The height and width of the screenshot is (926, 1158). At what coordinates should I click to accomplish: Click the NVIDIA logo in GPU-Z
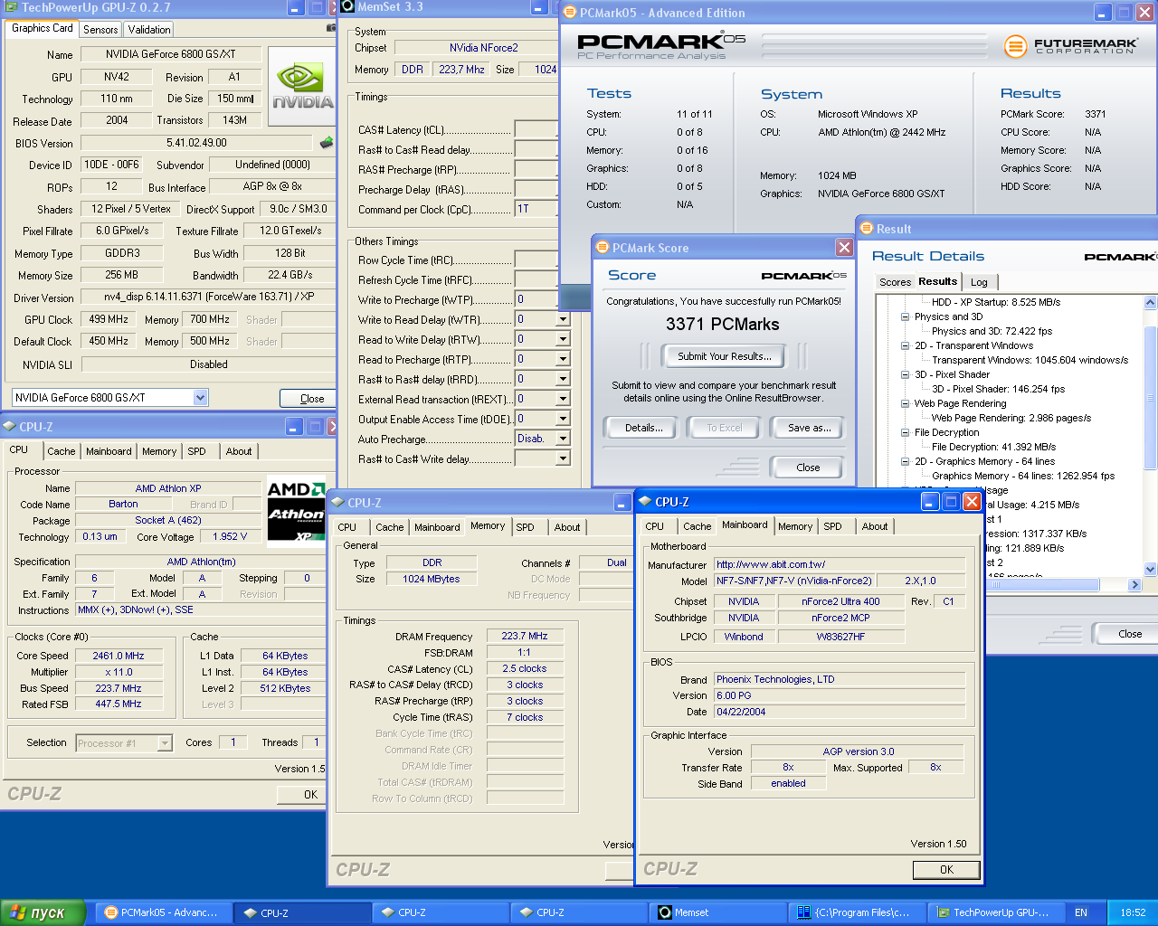[302, 87]
